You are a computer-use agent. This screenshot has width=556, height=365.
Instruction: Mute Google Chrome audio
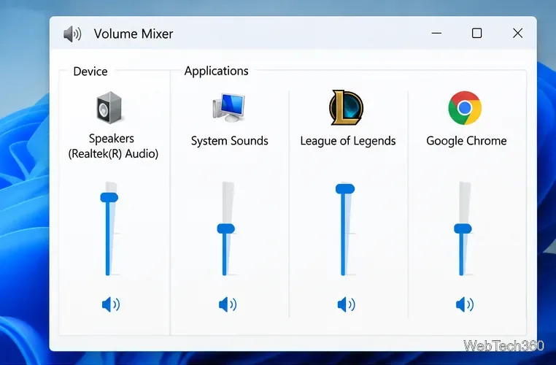pyautogui.click(x=465, y=304)
